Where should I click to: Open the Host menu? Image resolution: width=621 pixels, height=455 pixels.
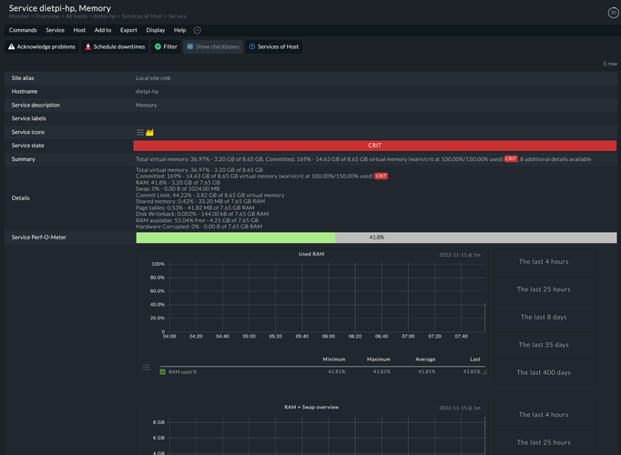pos(79,30)
